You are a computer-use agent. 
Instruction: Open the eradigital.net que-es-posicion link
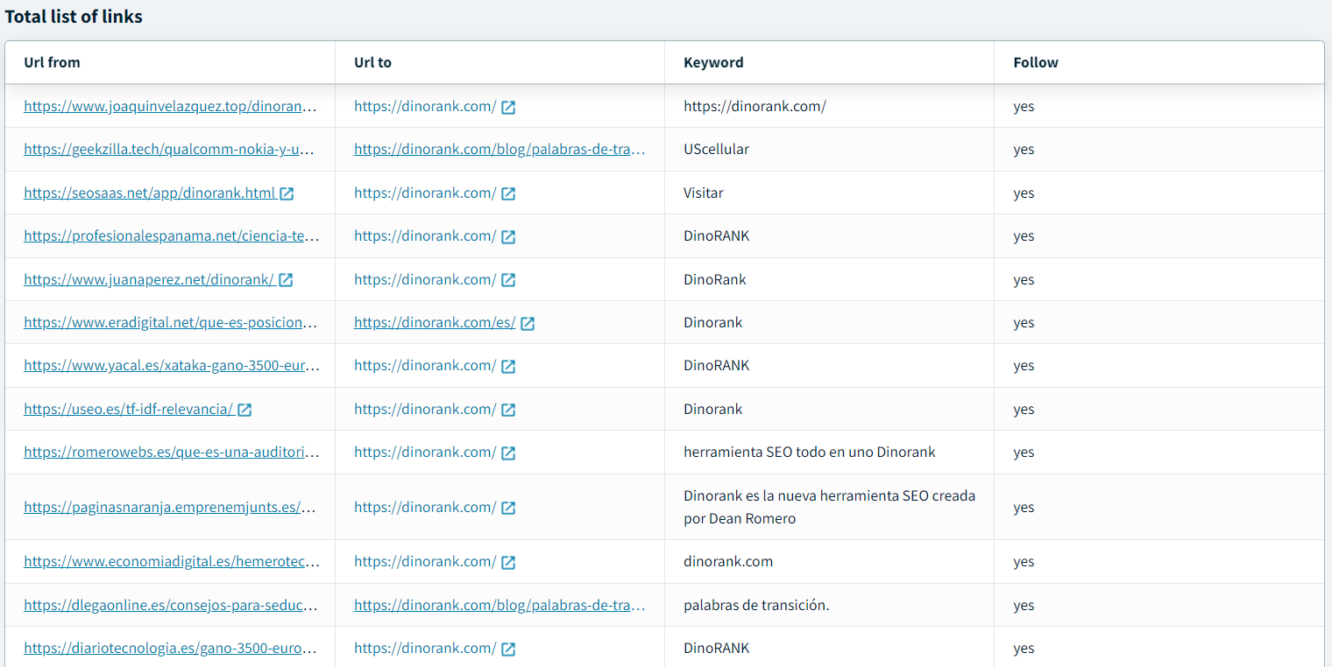(x=169, y=323)
